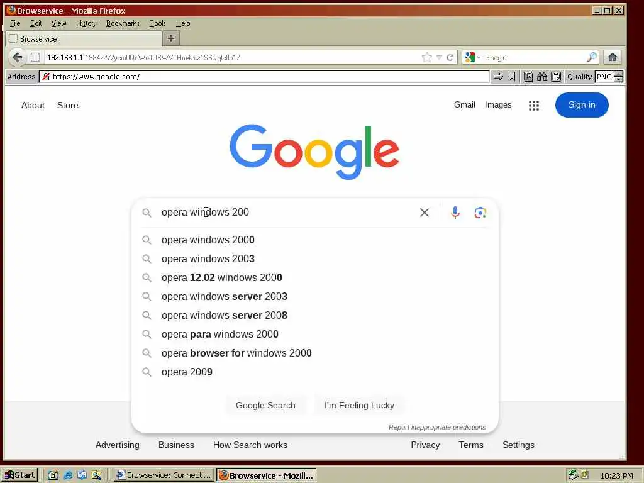The width and height of the screenshot is (644, 483).
Task: Open the Gmail link
Action: point(465,105)
